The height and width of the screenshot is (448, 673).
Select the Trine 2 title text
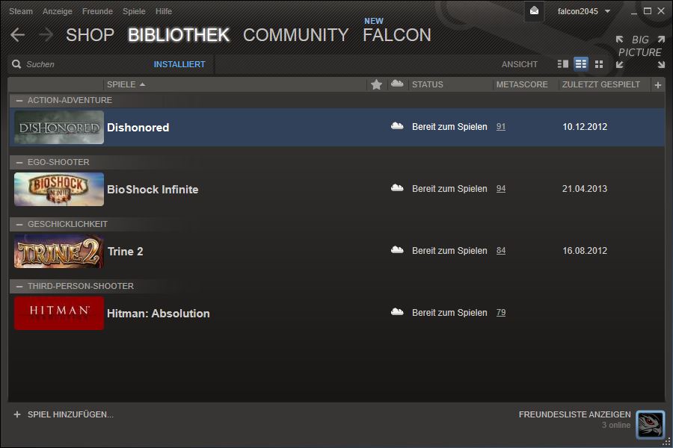coord(126,251)
